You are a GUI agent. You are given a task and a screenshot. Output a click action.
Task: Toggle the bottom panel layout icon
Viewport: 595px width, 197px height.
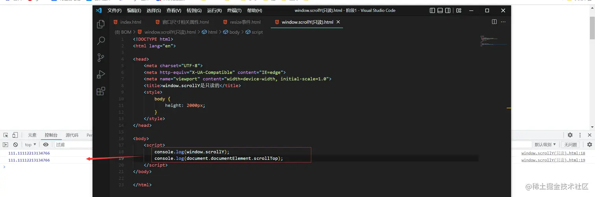click(440, 11)
